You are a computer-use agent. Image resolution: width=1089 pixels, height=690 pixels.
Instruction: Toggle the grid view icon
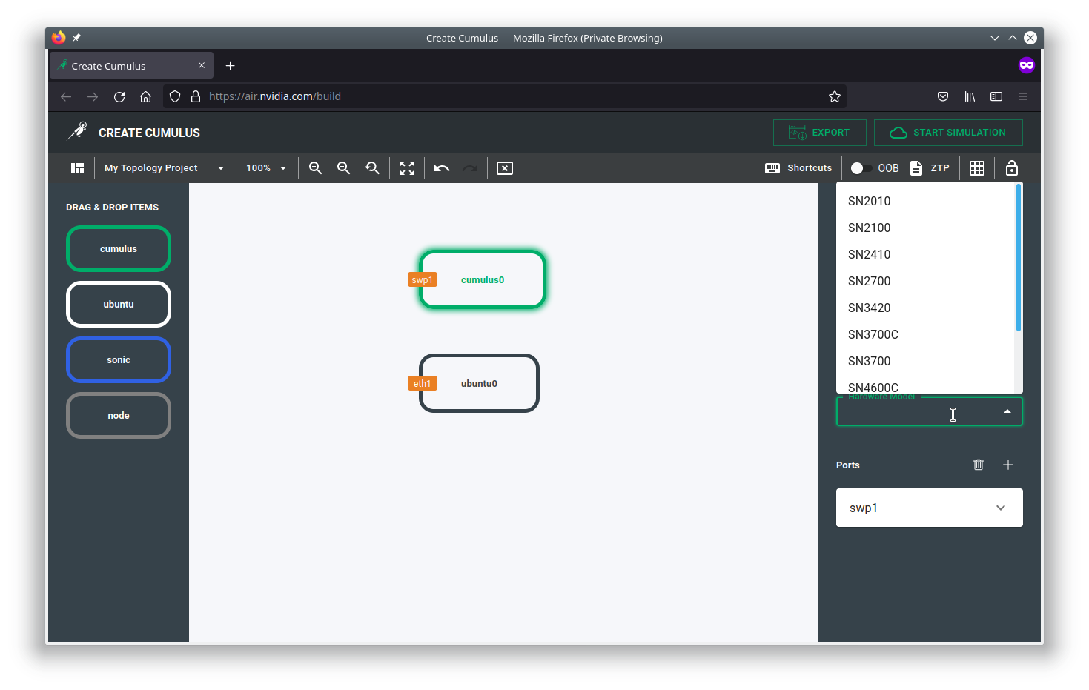coord(977,168)
